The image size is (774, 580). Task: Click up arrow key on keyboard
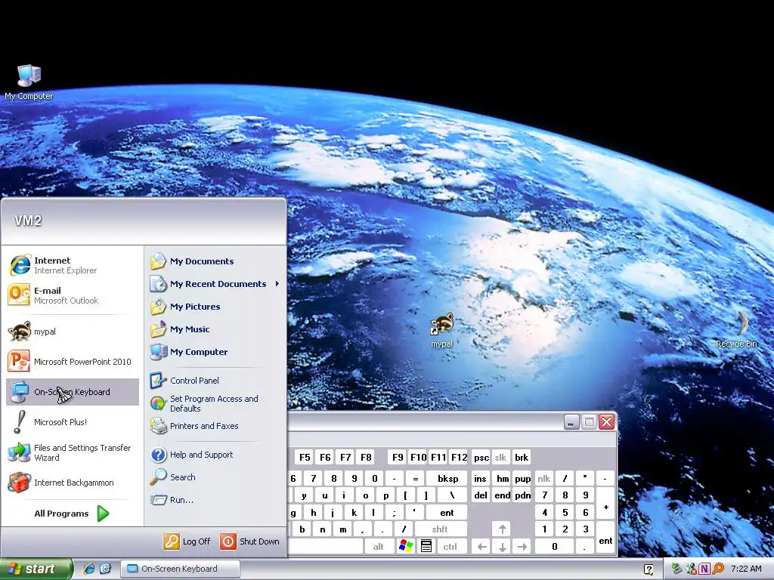(502, 529)
